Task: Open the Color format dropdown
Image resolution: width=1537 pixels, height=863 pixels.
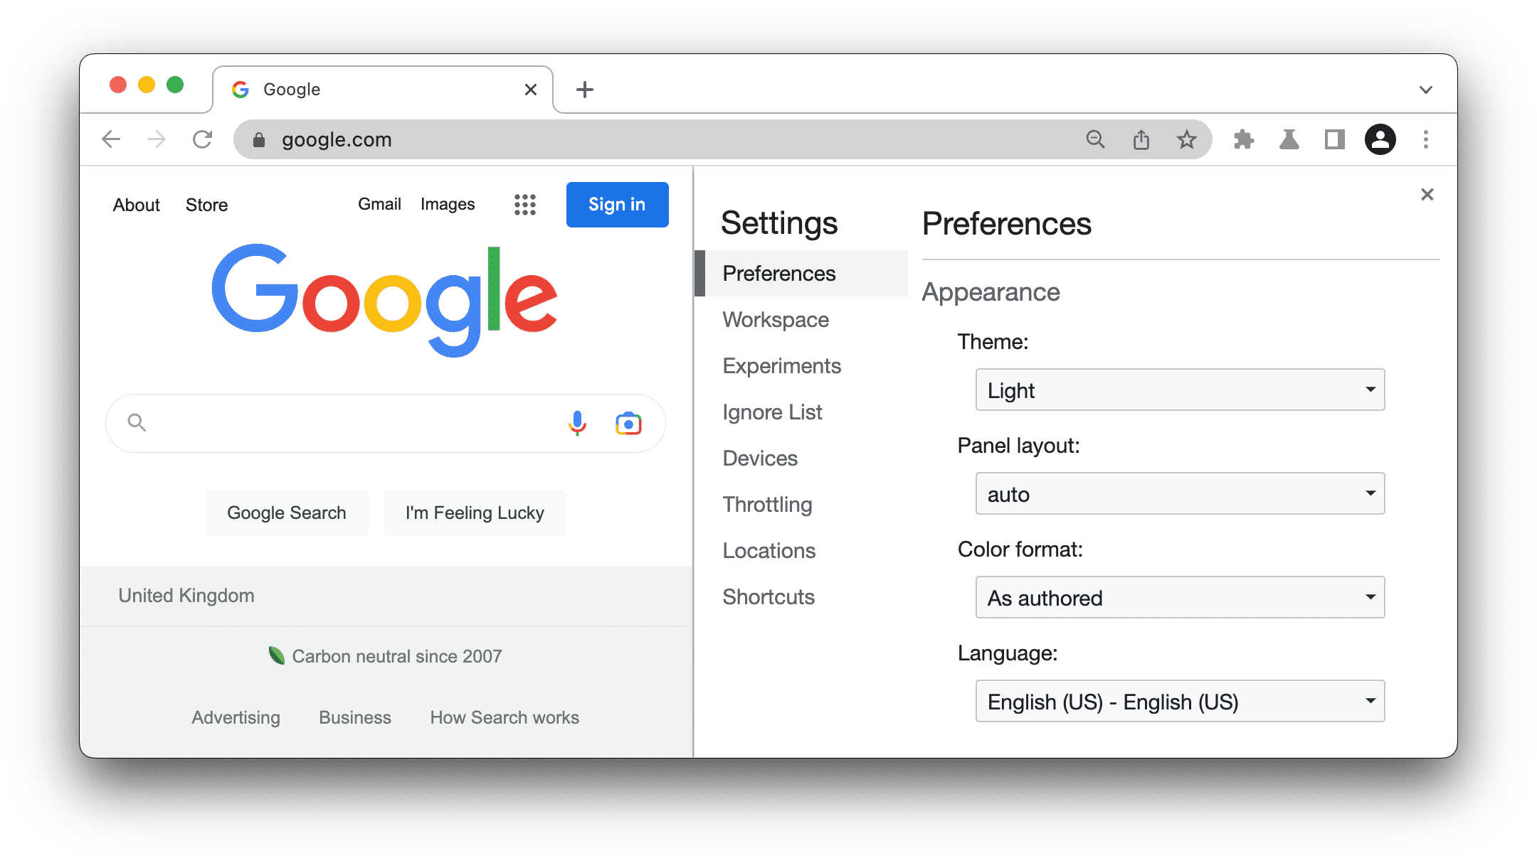Action: [x=1177, y=596]
